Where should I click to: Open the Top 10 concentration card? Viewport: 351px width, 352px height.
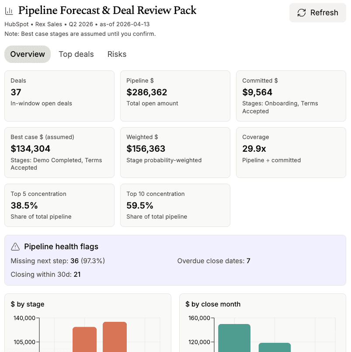175,205
